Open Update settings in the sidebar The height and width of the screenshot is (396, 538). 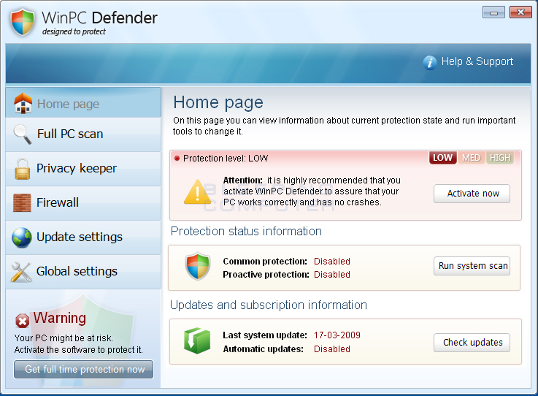coord(83,237)
